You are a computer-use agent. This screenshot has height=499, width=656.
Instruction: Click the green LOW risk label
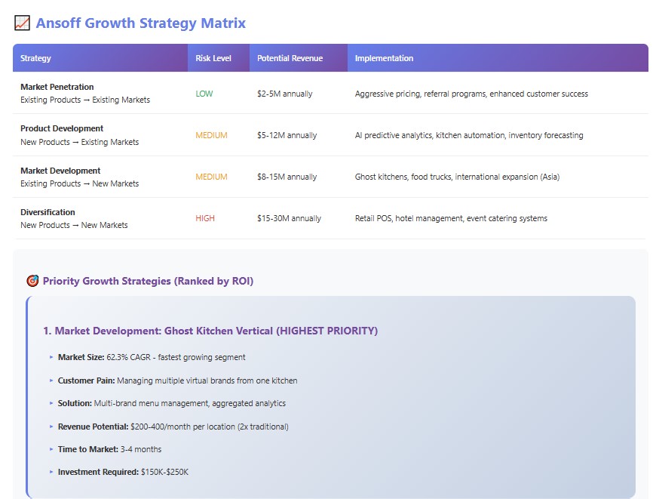pyautogui.click(x=204, y=94)
